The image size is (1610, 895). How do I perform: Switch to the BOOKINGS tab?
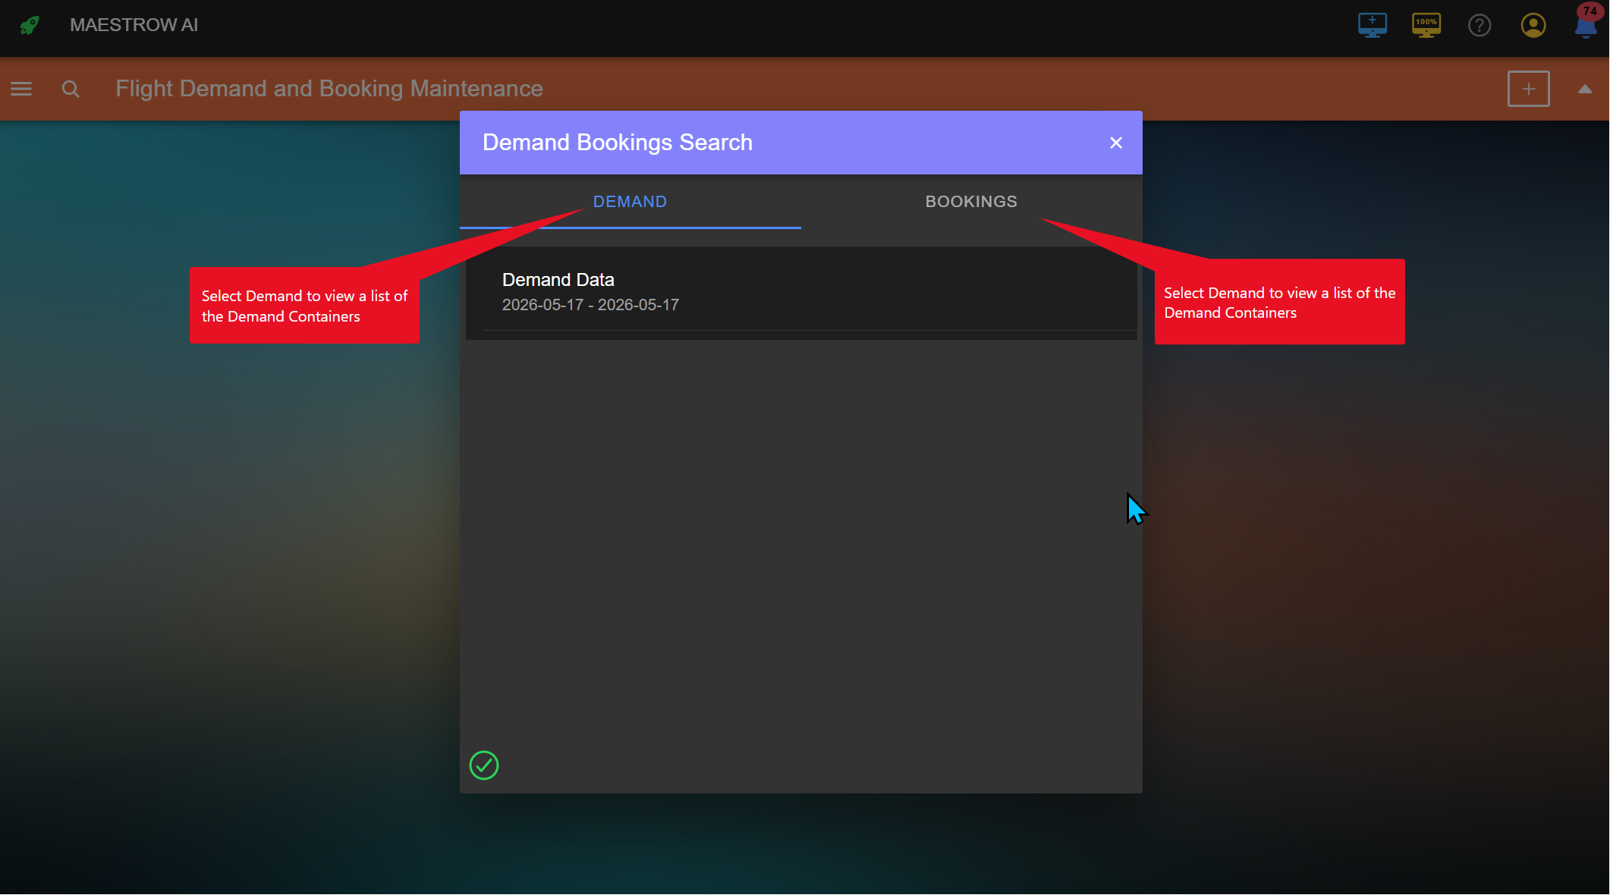tap(971, 202)
